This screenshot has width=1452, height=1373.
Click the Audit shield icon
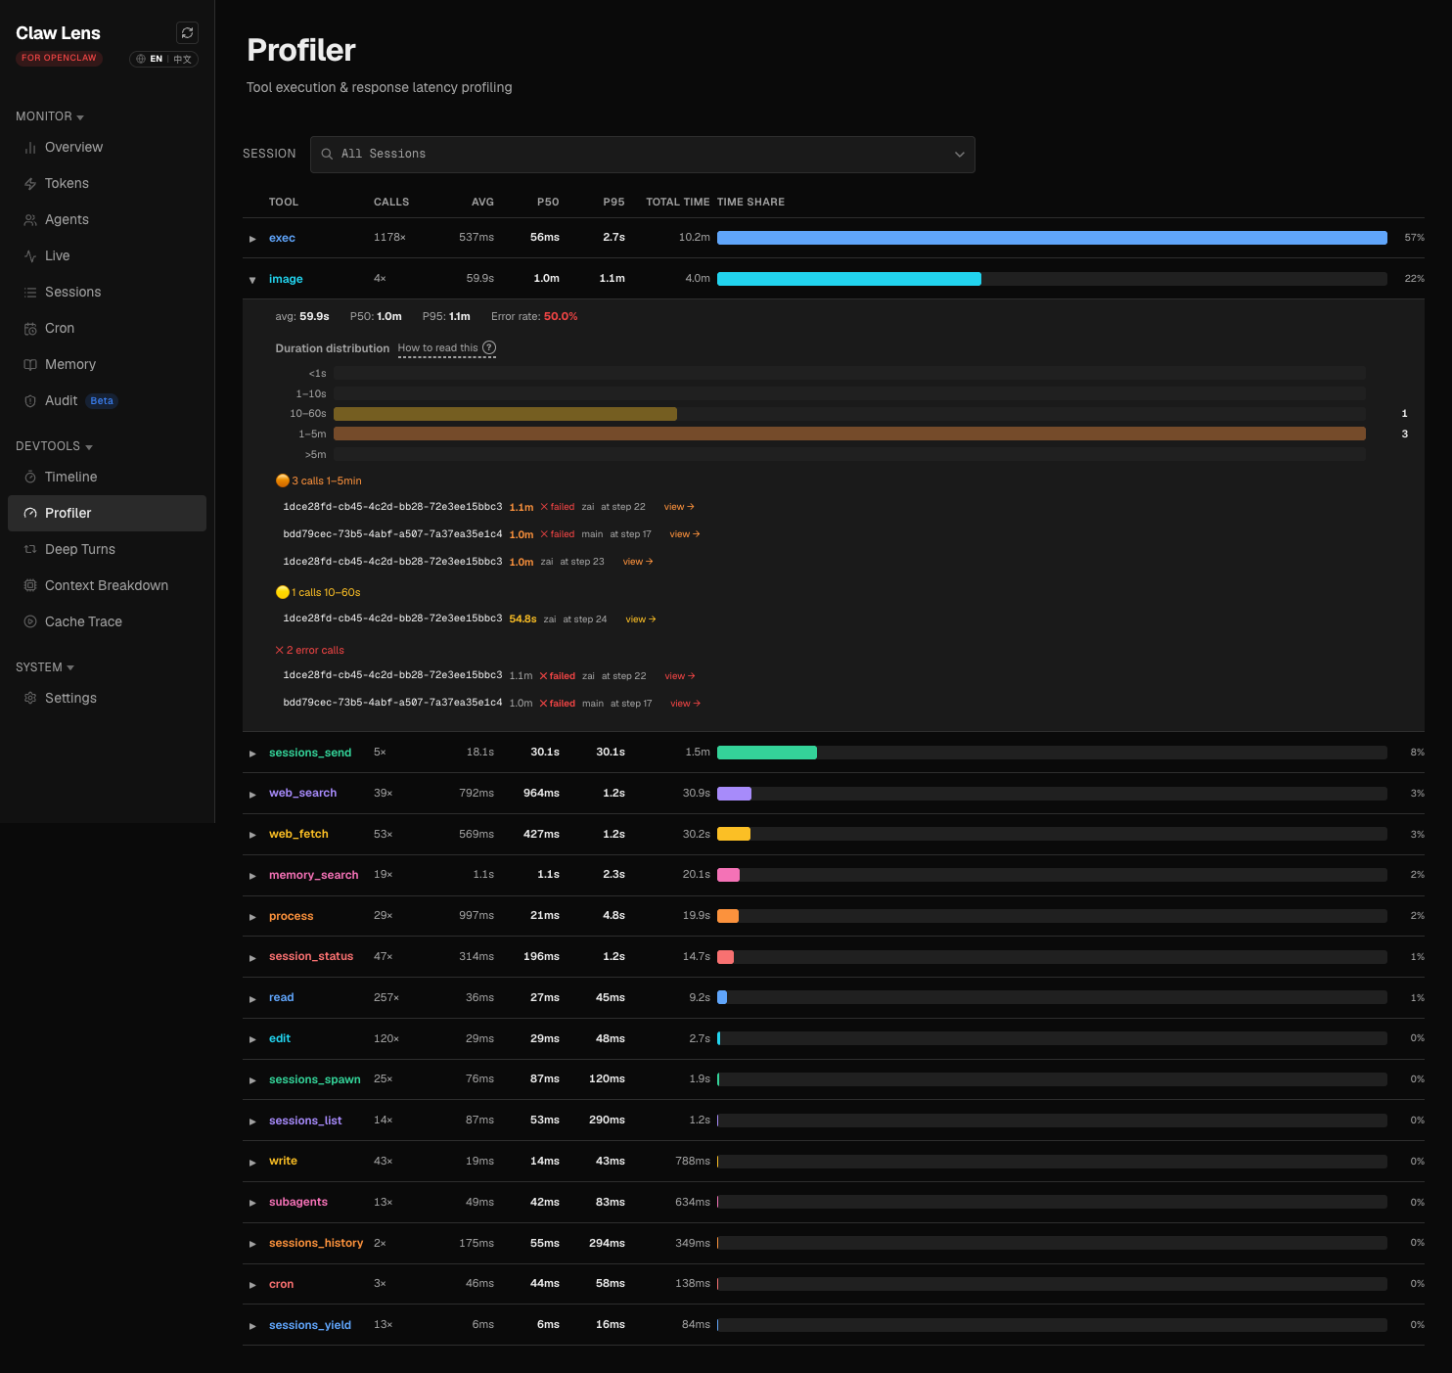[30, 400]
